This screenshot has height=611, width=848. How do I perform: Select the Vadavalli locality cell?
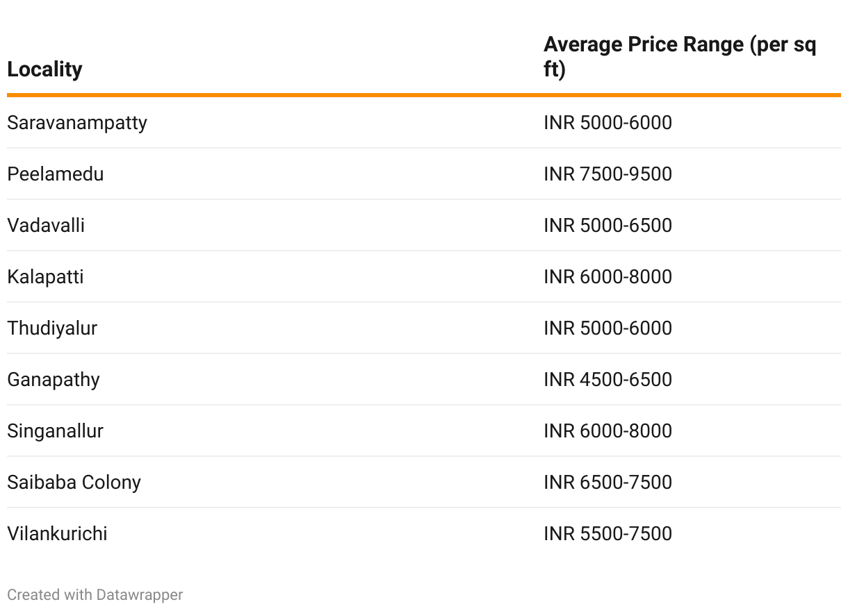[x=46, y=226]
